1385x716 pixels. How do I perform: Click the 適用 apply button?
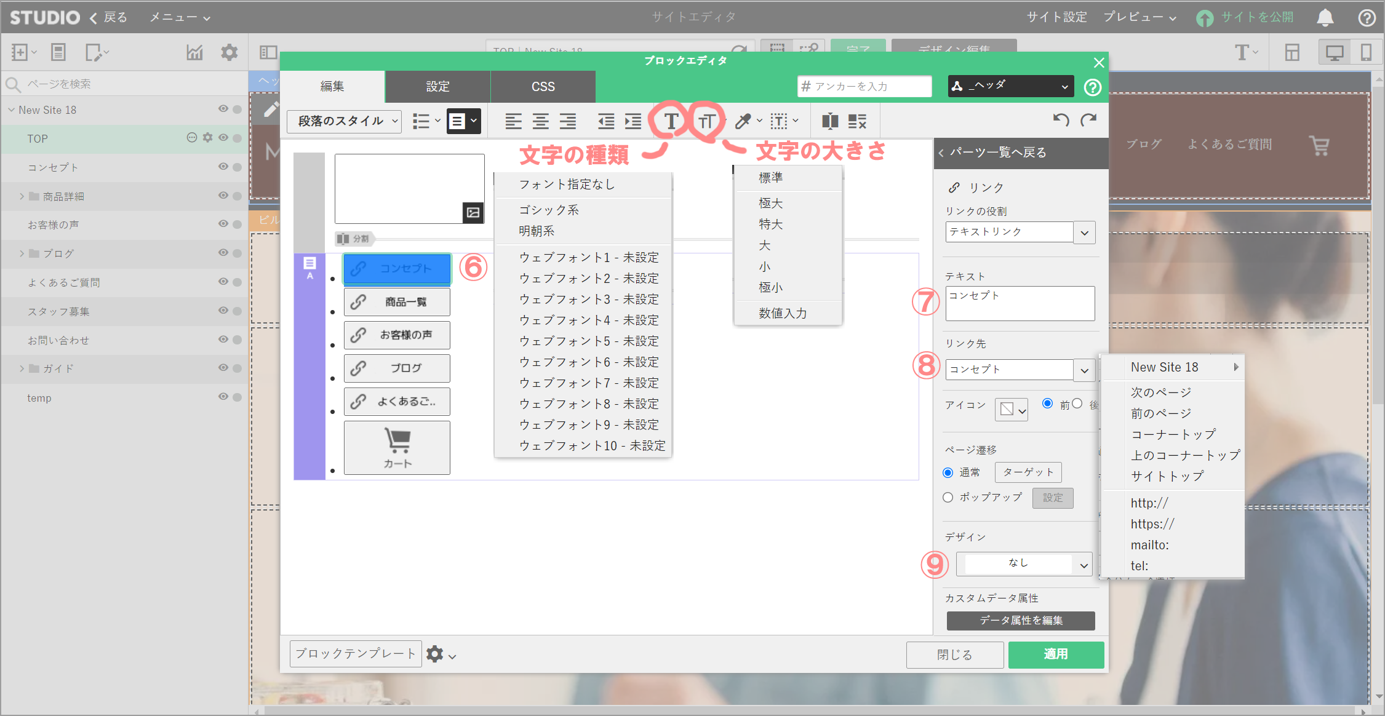1056,654
